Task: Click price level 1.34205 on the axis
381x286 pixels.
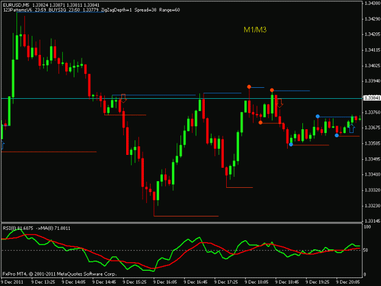Action: (x=372, y=35)
